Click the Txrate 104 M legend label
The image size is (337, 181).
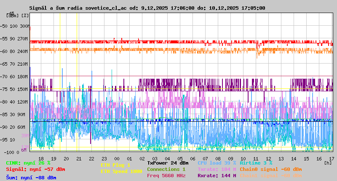click(217, 169)
